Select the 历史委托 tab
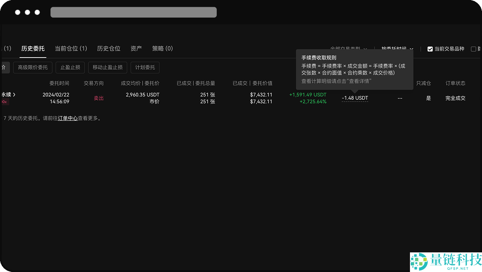Screen dimensions: 482x272 33,48
